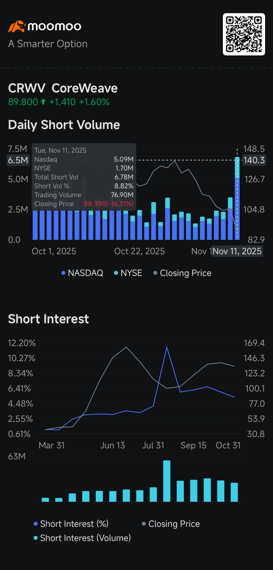Click the 140.3 price axis marker

click(254, 160)
